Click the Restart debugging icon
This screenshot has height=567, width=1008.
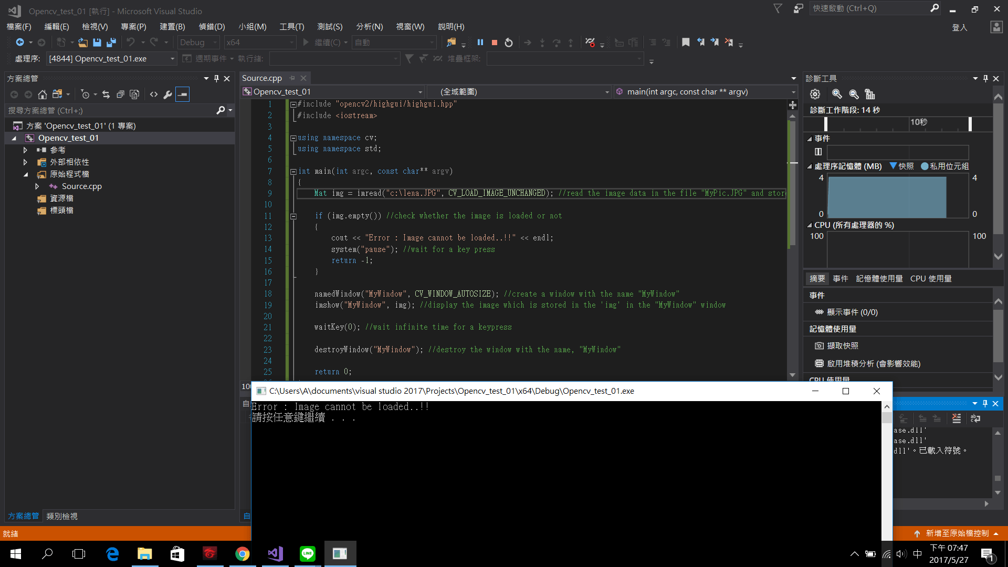pyautogui.click(x=508, y=42)
